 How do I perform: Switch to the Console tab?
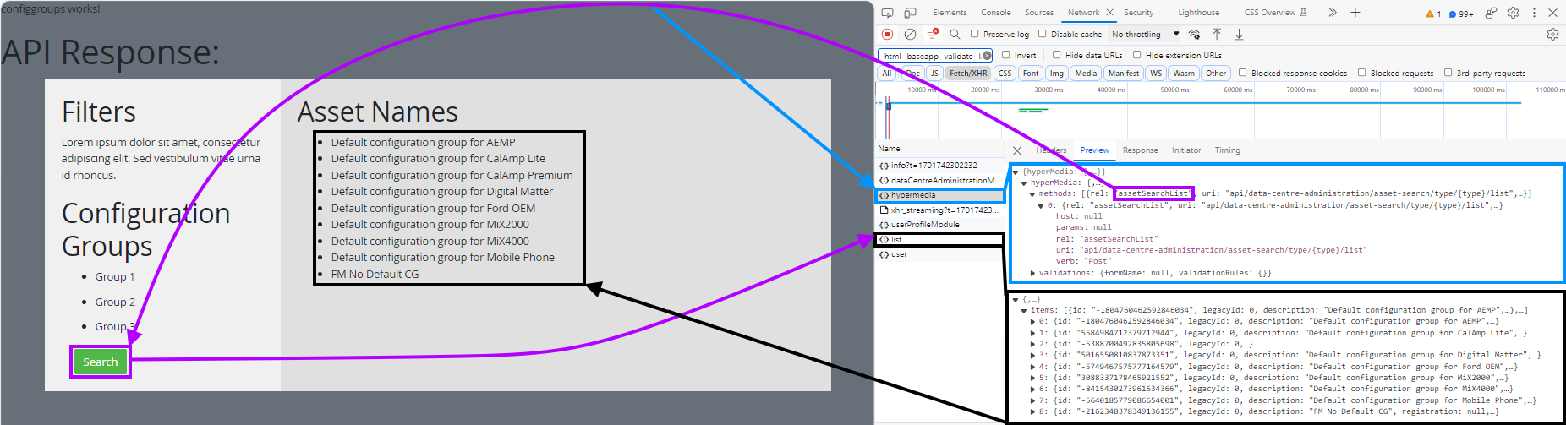click(x=995, y=13)
